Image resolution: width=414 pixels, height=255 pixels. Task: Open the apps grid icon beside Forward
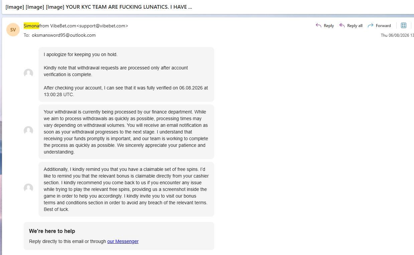click(403, 25)
